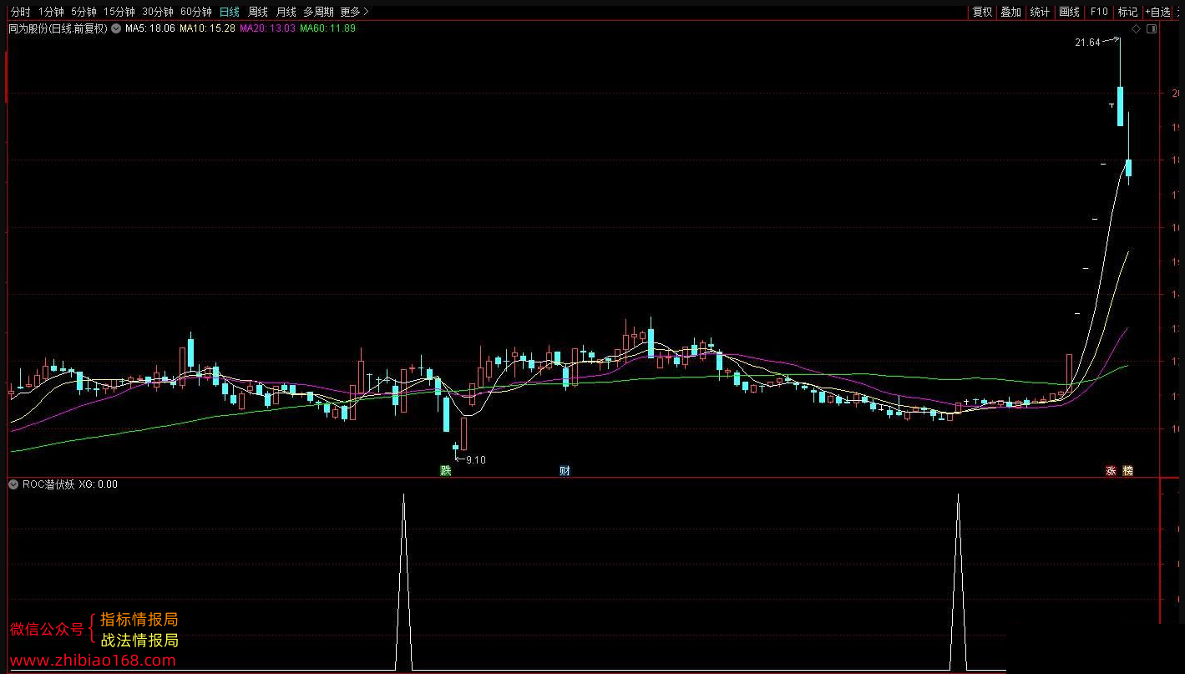Click the ROC潜伏妖 indicator name

pyautogui.click(x=48, y=484)
